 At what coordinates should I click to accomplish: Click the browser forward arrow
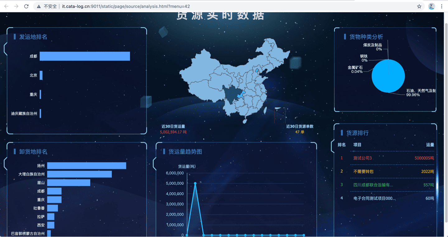pyautogui.click(x=16, y=6)
